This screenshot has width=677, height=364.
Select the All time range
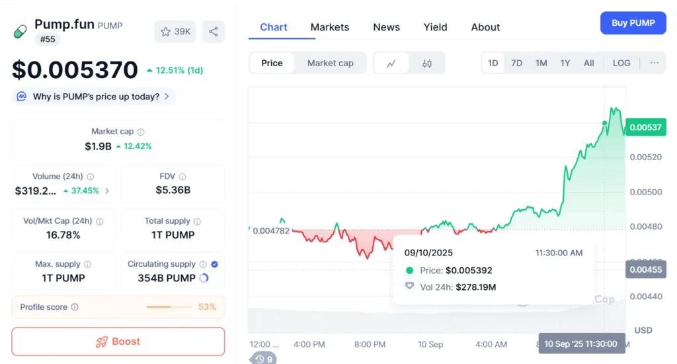(588, 63)
